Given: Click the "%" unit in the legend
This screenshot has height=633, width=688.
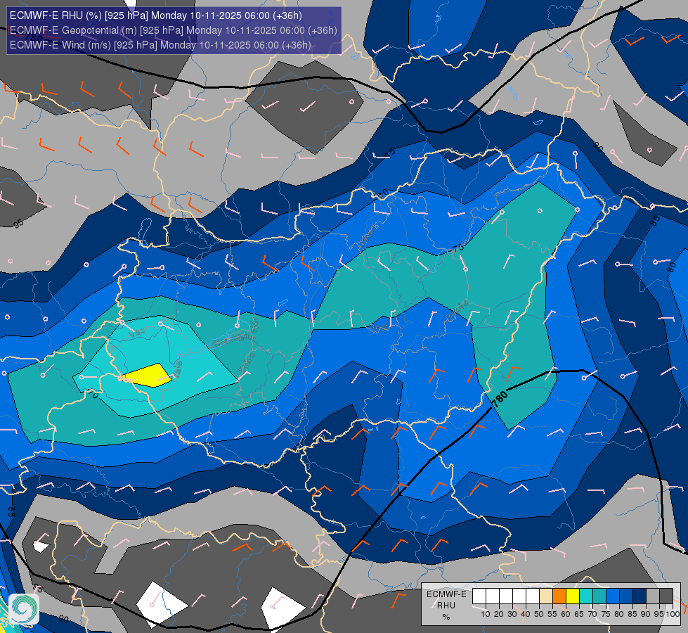Looking at the screenshot, I should 446,617.
